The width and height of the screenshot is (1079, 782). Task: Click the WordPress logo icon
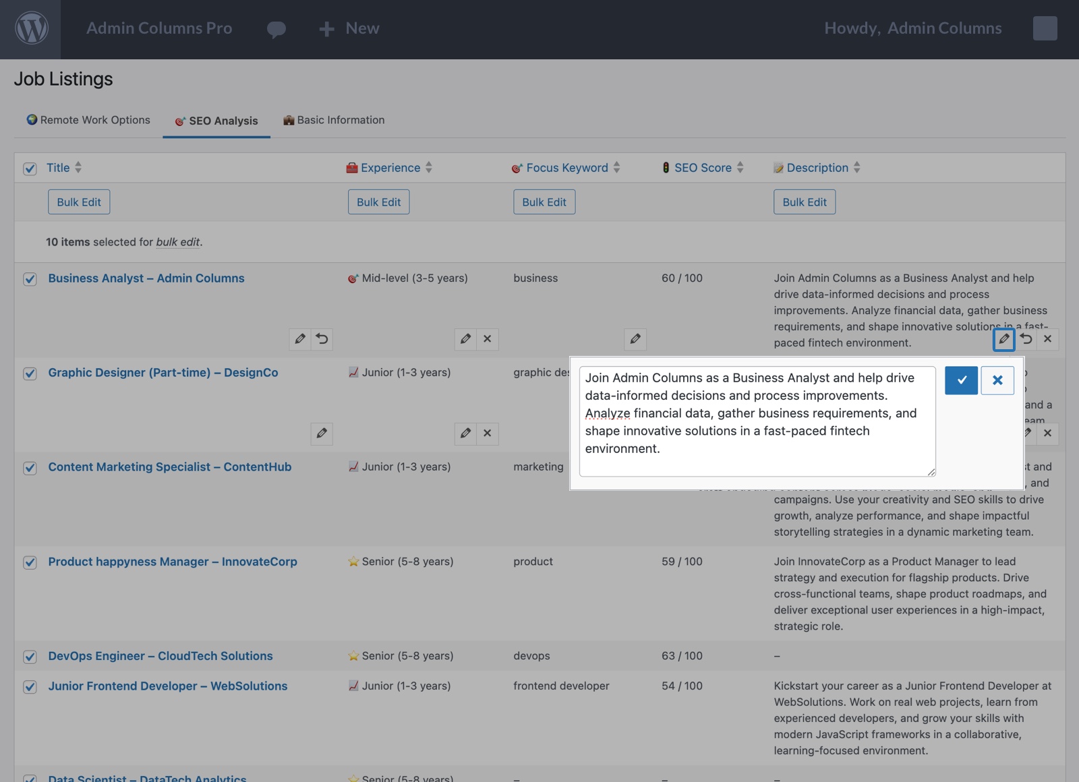(31, 29)
